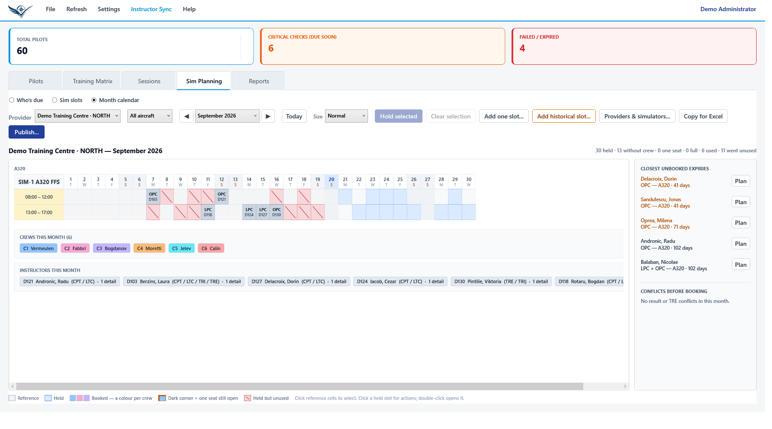Open the Help menu
The height and width of the screenshot is (429, 772).
click(189, 9)
